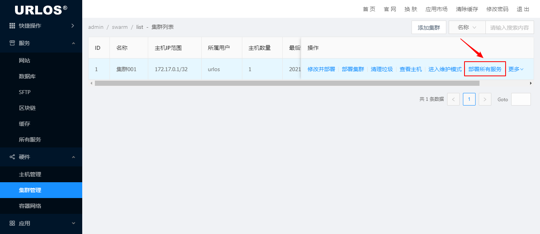Expand the 应用 sidebar section

(74, 223)
